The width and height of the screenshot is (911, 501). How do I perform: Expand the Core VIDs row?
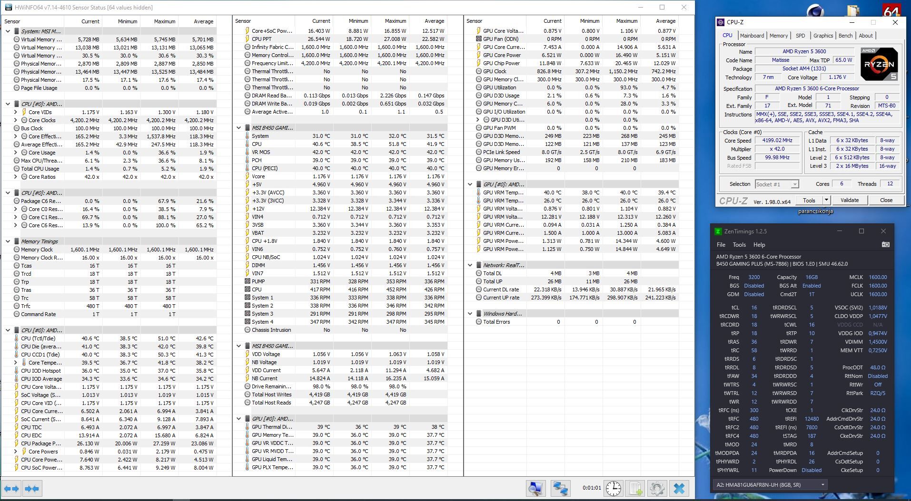click(x=16, y=112)
